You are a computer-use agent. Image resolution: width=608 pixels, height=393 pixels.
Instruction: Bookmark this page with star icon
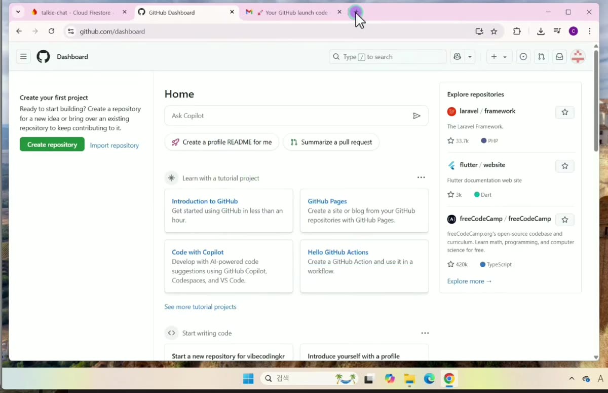coord(494,31)
